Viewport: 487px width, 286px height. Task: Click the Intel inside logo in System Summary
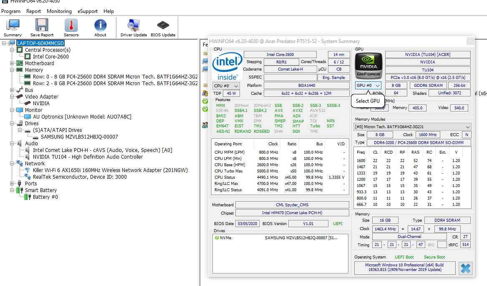[227, 66]
